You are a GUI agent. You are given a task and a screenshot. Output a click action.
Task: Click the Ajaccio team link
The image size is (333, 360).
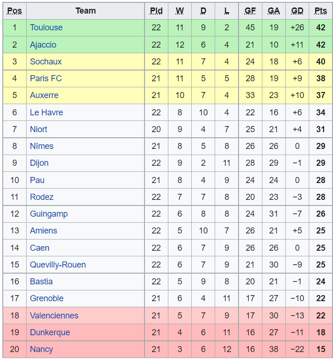(43, 45)
